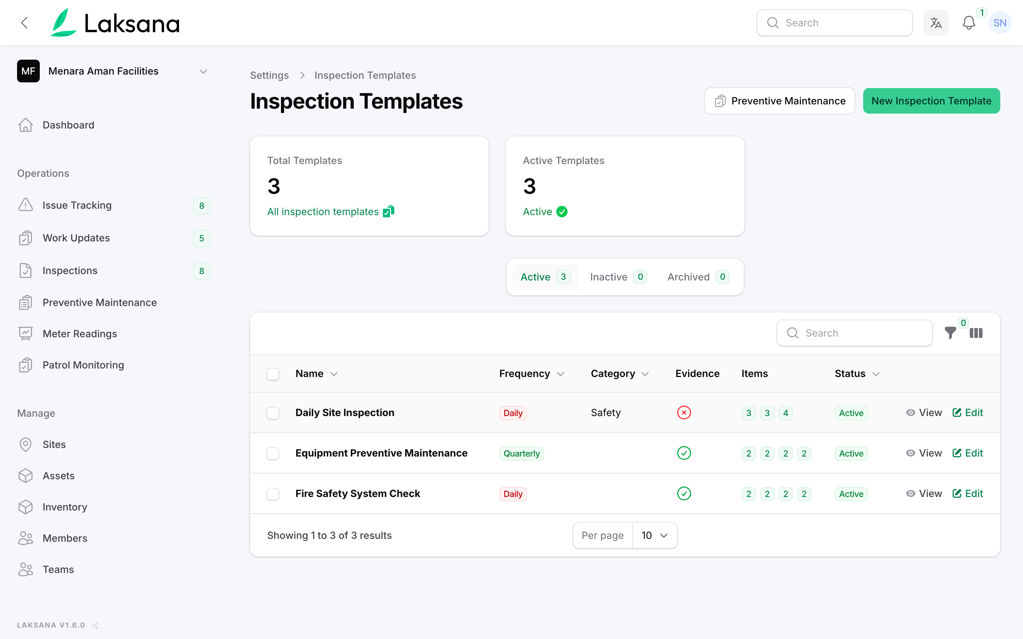Open the Per page 10 dropdown
The width and height of the screenshot is (1023, 639).
654,535
